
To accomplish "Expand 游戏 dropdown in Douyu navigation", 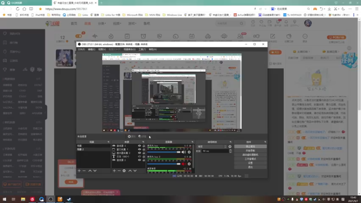I will pos(132,23).
